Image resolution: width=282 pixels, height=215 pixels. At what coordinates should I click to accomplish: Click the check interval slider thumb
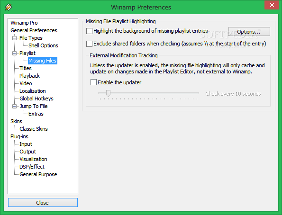(108, 93)
